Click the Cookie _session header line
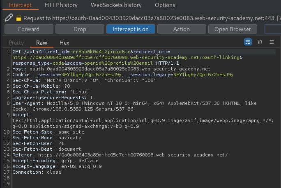Image resolution: width=281 pixels, height=188 pixels. coord(123,75)
